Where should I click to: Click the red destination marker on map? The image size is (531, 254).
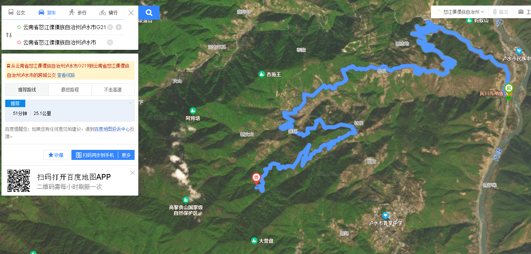click(256, 179)
